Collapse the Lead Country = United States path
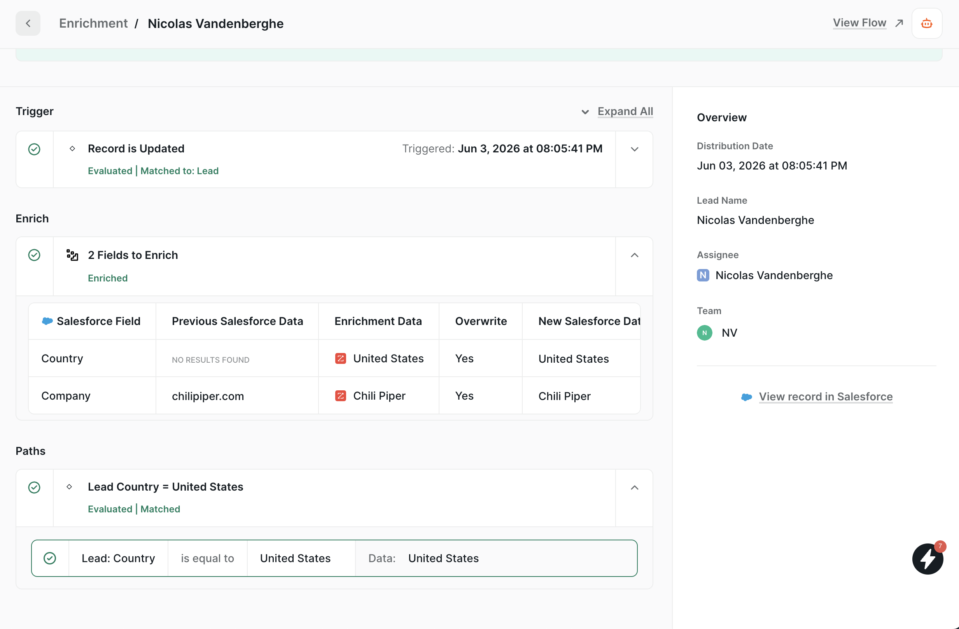This screenshot has height=629, width=959. click(x=635, y=487)
